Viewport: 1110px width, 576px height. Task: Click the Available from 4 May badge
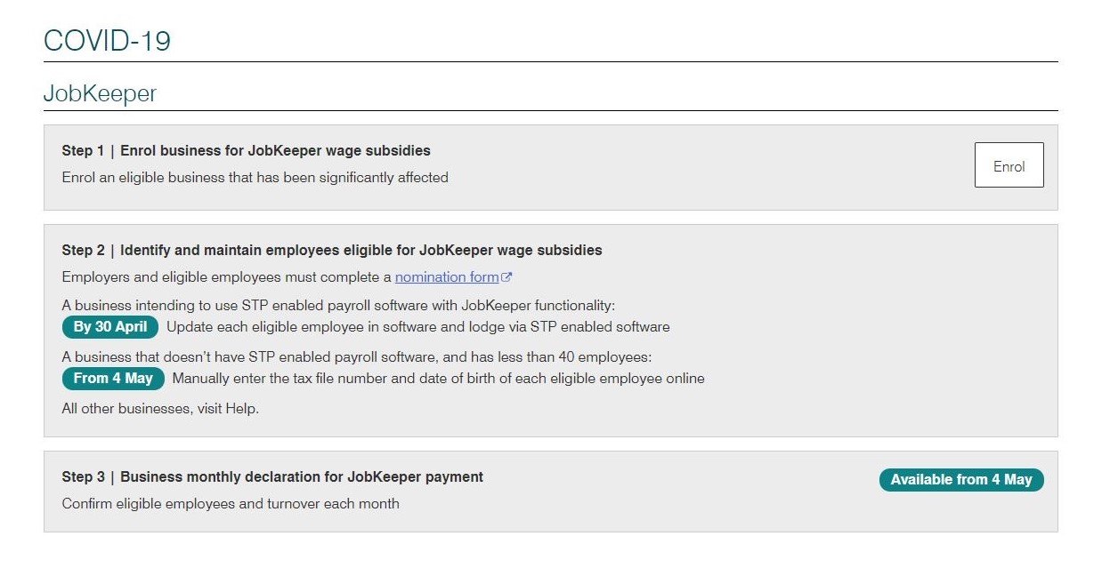pyautogui.click(x=961, y=479)
